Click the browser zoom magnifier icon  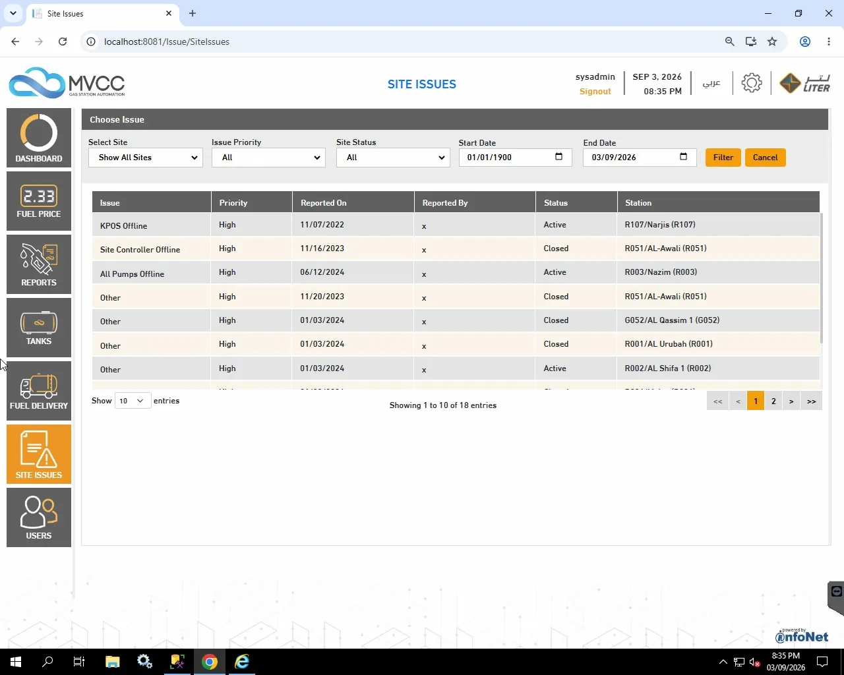(729, 42)
